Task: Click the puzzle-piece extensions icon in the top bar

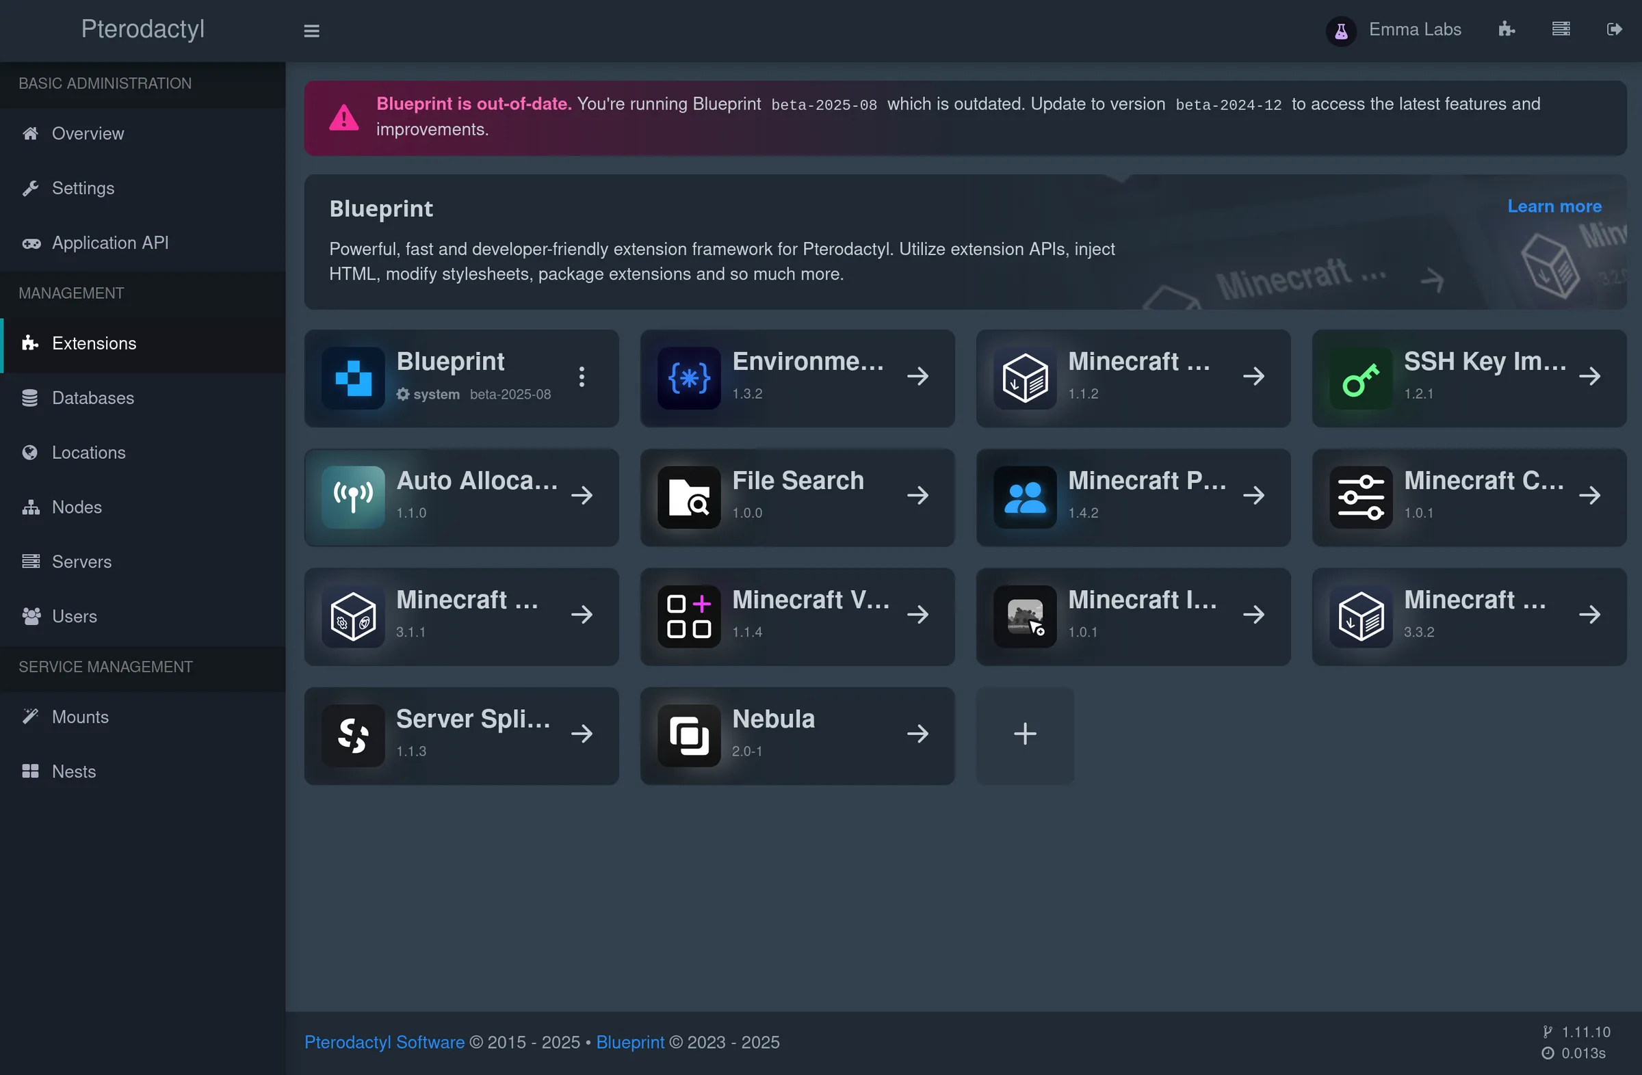Action: click(1507, 29)
